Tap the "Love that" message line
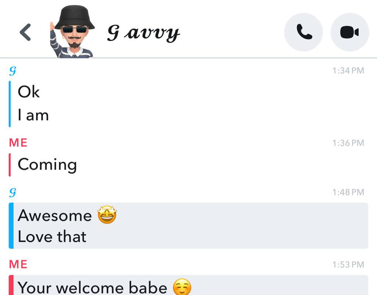 click(52, 237)
